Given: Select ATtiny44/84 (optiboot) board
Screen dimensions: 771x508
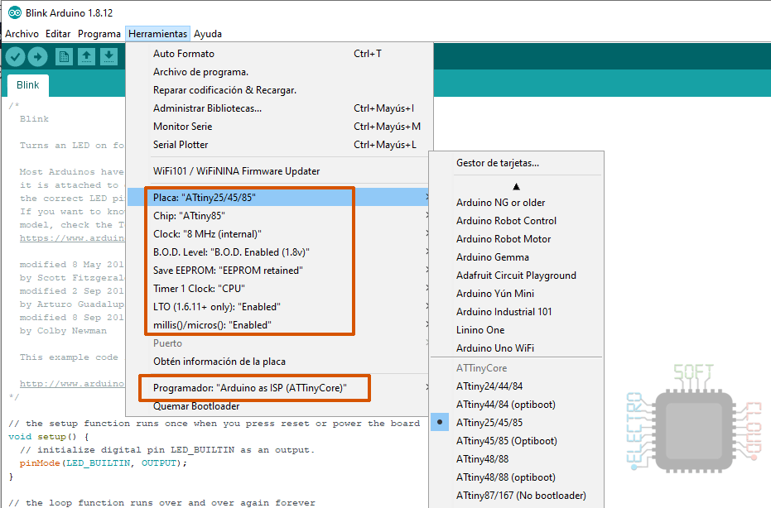Looking at the screenshot, I should (x=517, y=405).
